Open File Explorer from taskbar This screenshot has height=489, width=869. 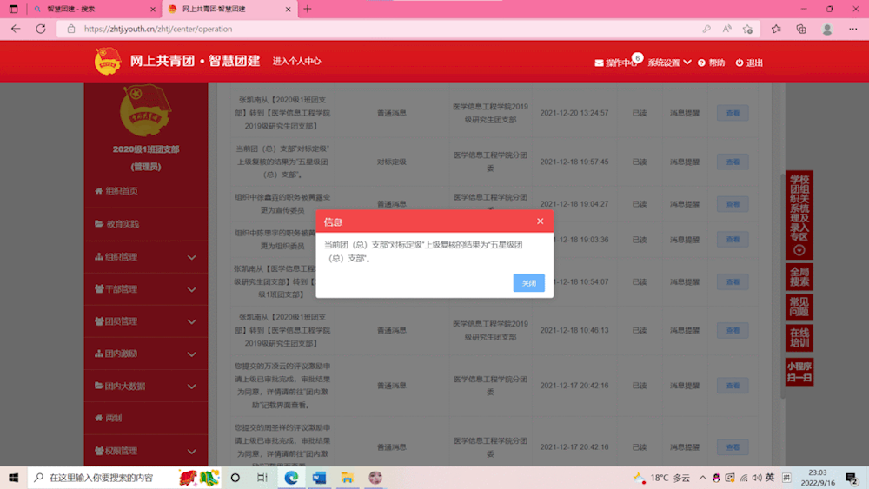coord(347,478)
